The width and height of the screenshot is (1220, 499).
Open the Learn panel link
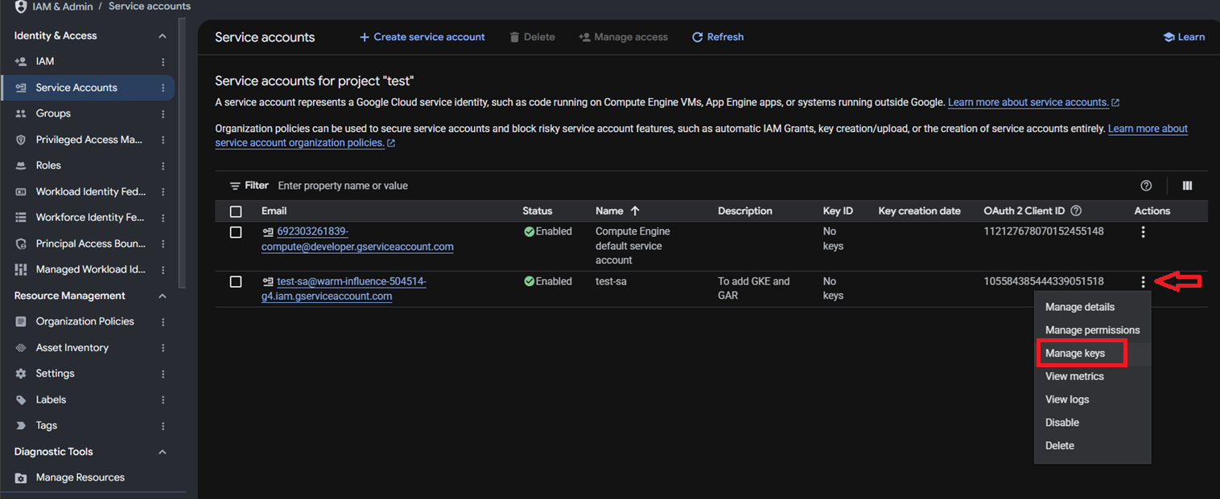pos(1184,37)
